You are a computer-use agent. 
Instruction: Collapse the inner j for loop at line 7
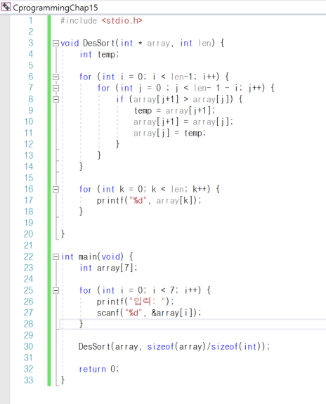tap(56, 88)
